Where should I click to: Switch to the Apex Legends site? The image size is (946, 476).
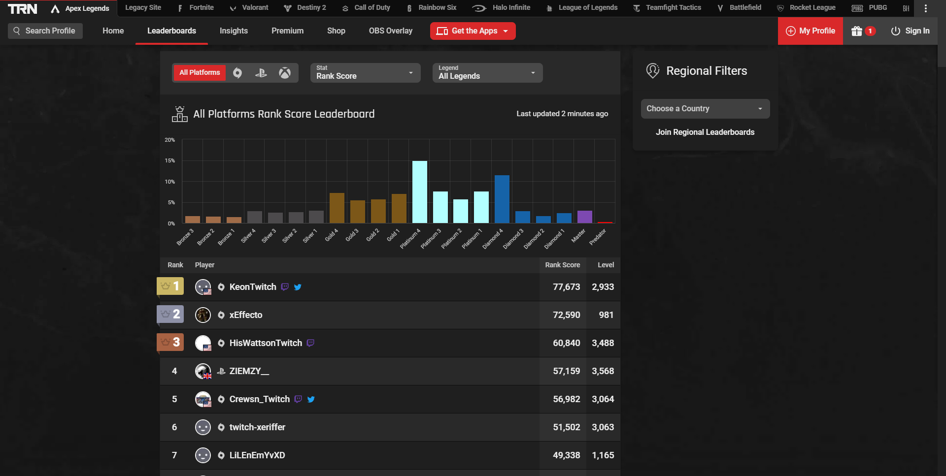tap(80, 8)
